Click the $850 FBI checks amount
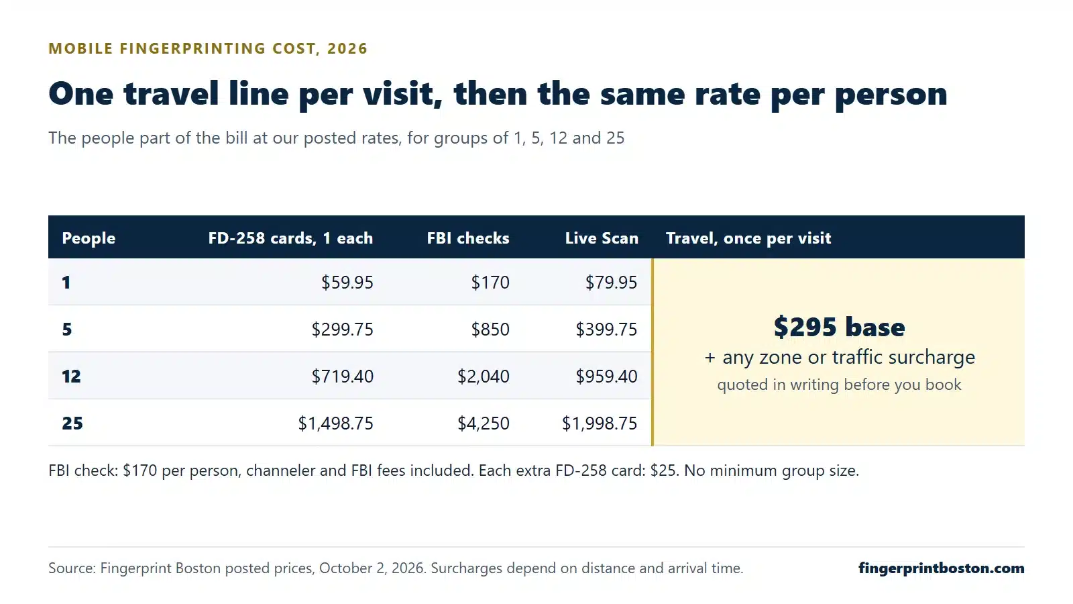Image resolution: width=1073 pixels, height=604 pixels. [490, 330]
